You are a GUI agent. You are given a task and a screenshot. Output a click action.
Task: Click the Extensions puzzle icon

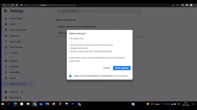click(6, 92)
